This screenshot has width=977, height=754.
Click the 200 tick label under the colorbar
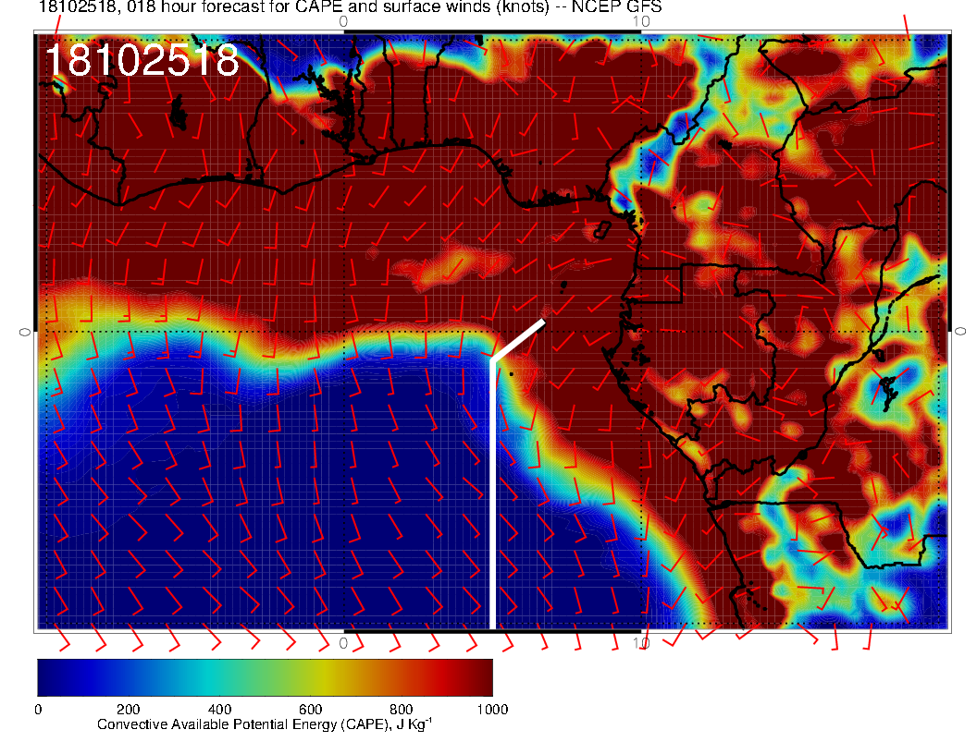coord(128,710)
